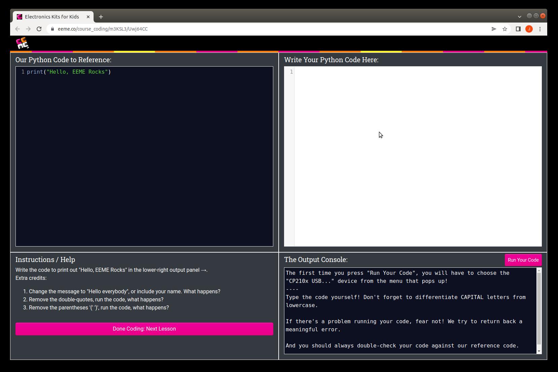
Task: Click Run Your Code button
Action: click(523, 260)
